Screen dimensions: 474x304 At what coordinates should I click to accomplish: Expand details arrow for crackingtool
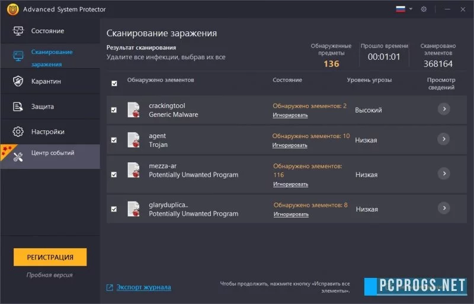444,109
